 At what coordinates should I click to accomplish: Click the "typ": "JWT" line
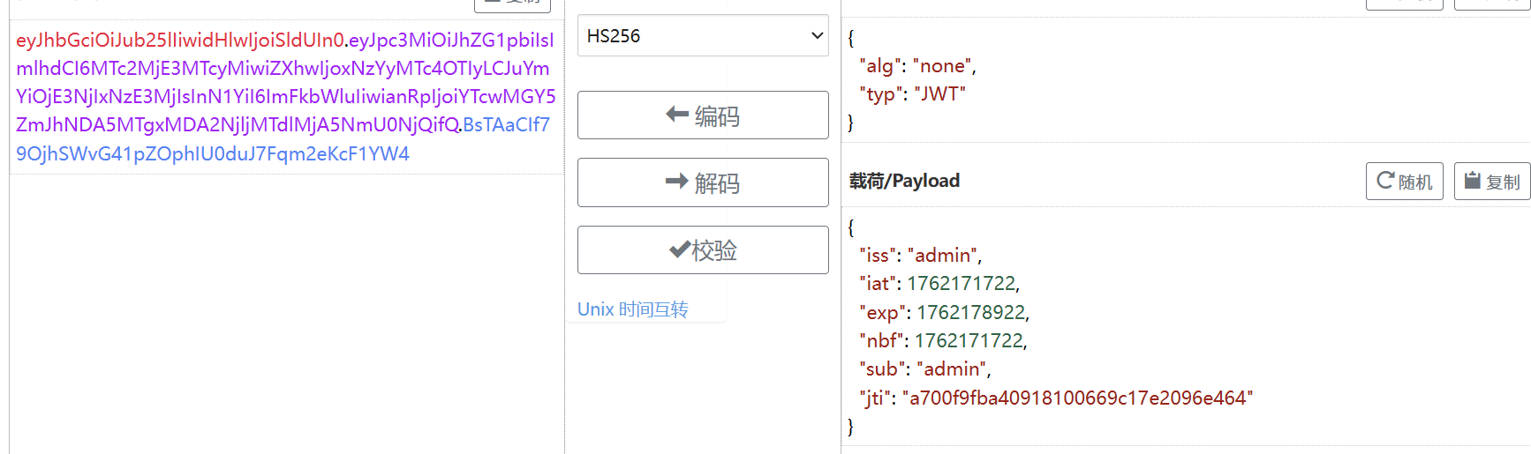click(912, 94)
